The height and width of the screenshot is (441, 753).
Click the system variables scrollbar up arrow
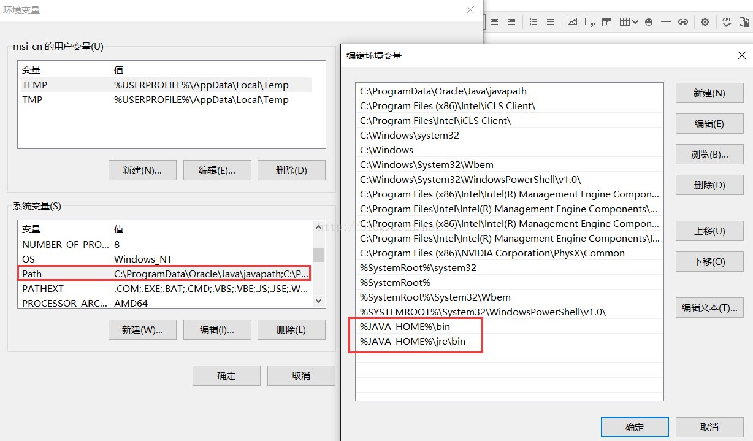pyautogui.click(x=318, y=227)
